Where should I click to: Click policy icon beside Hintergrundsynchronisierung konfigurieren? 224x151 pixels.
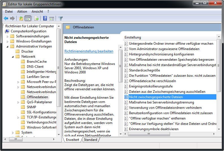pos(126,54)
